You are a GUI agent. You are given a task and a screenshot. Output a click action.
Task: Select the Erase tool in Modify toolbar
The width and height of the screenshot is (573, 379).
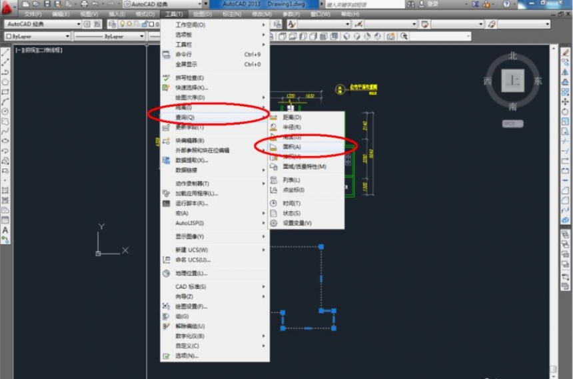(x=565, y=53)
